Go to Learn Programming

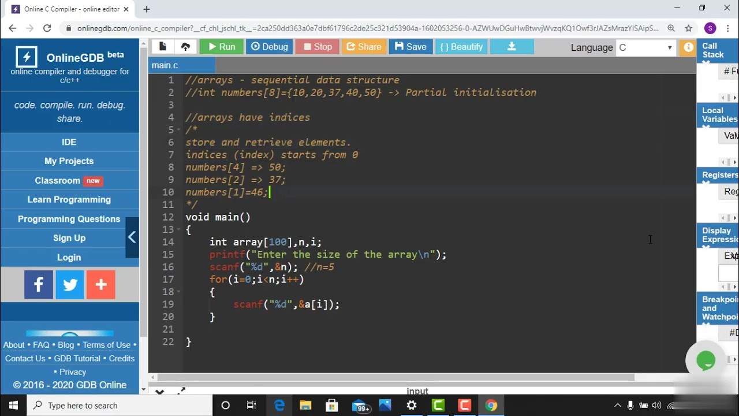click(69, 199)
